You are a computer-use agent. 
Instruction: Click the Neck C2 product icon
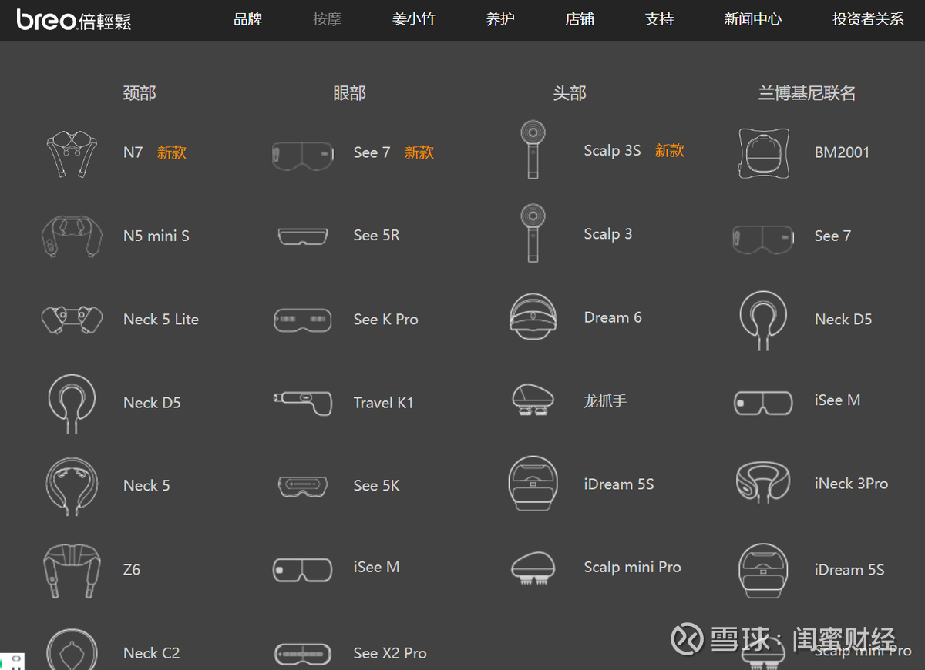click(x=71, y=648)
